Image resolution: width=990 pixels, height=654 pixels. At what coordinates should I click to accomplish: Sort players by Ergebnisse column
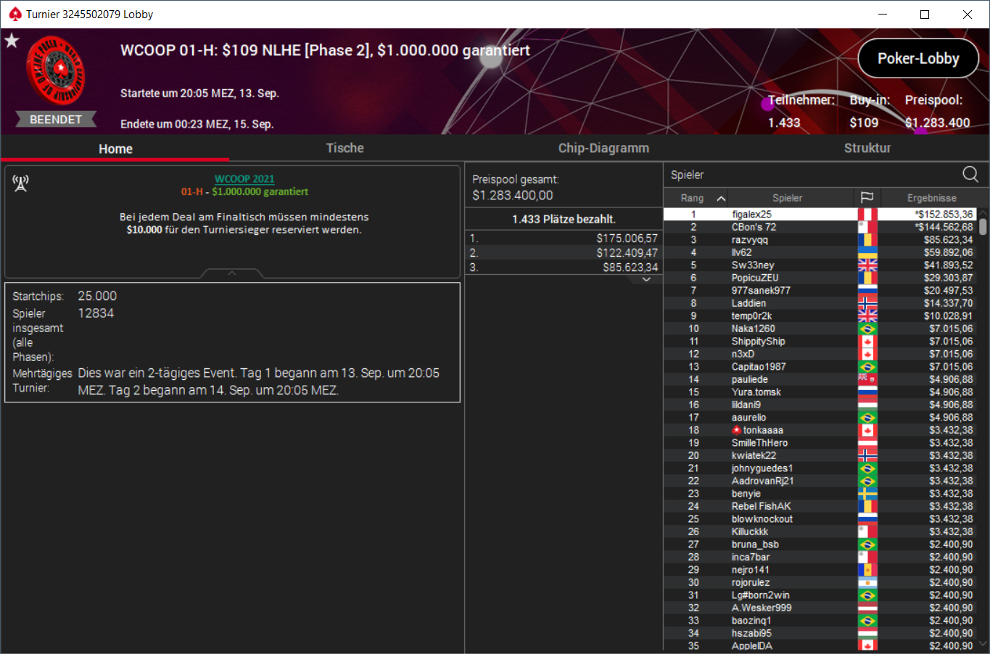(x=931, y=198)
